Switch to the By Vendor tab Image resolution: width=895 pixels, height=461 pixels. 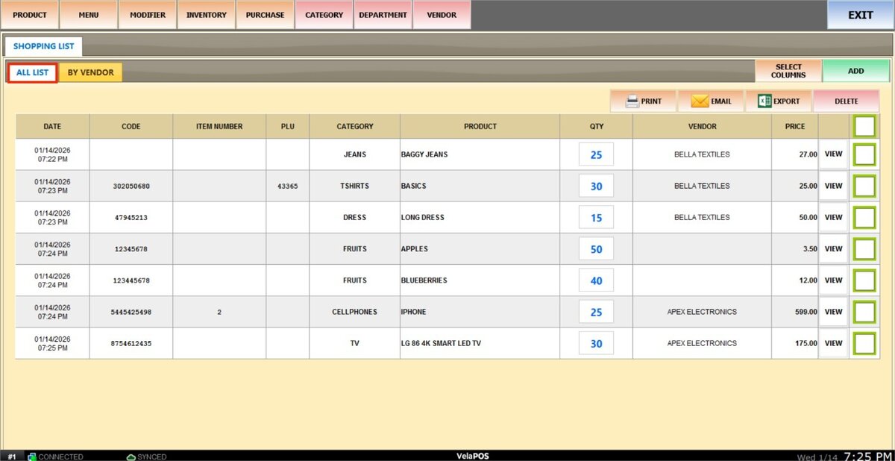click(91, 72)
